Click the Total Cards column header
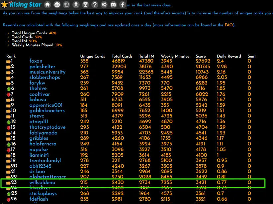273x204 pixels. pyautogui.click(x=122, y=56)
